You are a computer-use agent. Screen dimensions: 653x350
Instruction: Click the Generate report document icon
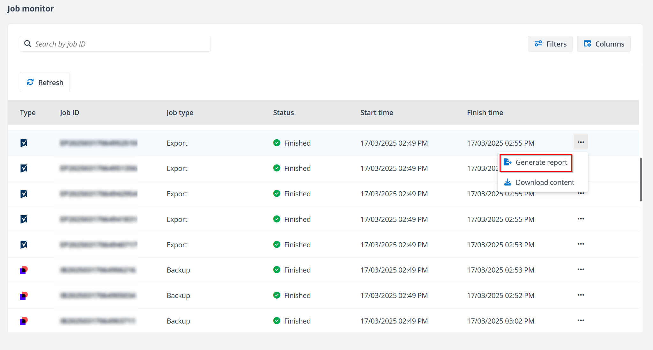pos(508,162)
